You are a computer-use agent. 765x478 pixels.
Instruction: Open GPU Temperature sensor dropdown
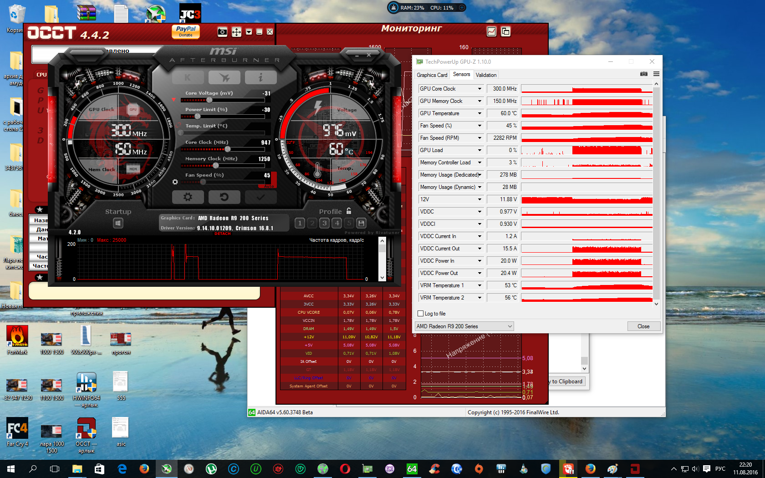coord(479,113)
